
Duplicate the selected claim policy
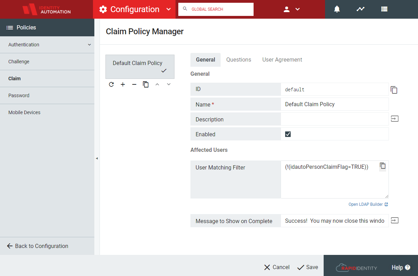pos(146,84)
